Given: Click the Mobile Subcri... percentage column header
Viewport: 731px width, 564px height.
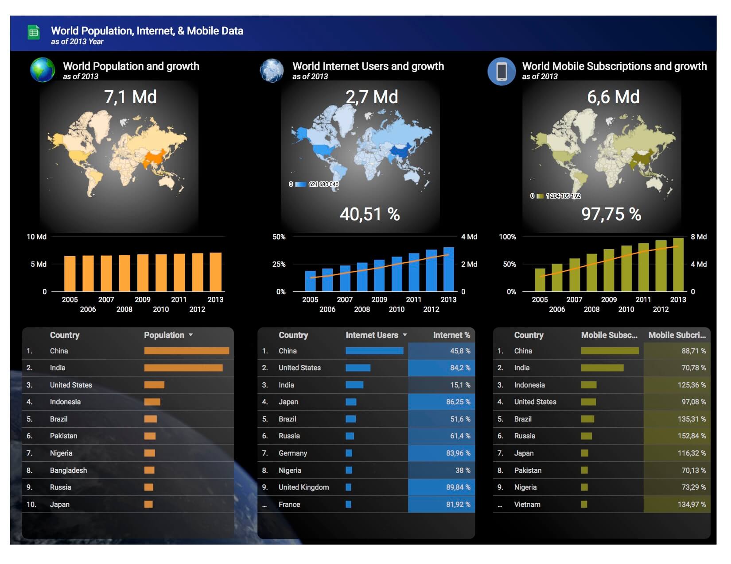Looking at the screenshot, I should (x=677, y=335).
